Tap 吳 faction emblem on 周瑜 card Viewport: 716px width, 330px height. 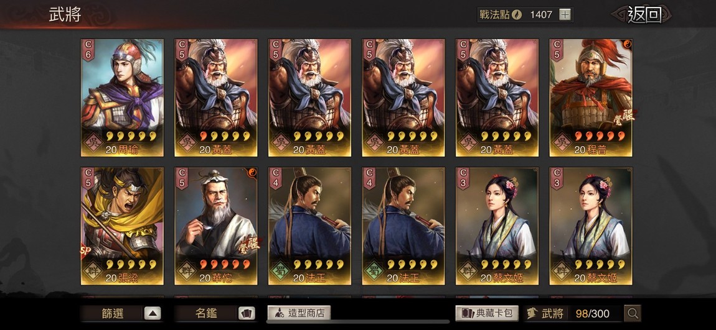(x=93, y=141)
